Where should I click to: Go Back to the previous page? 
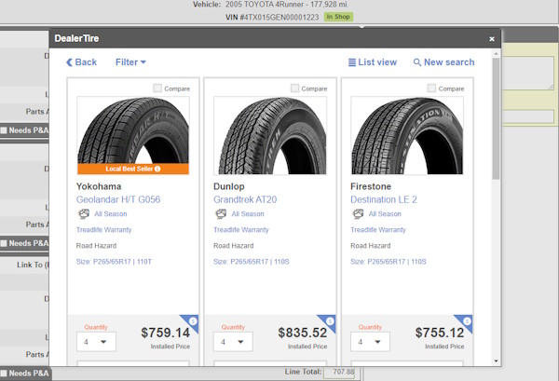(81, 62)
